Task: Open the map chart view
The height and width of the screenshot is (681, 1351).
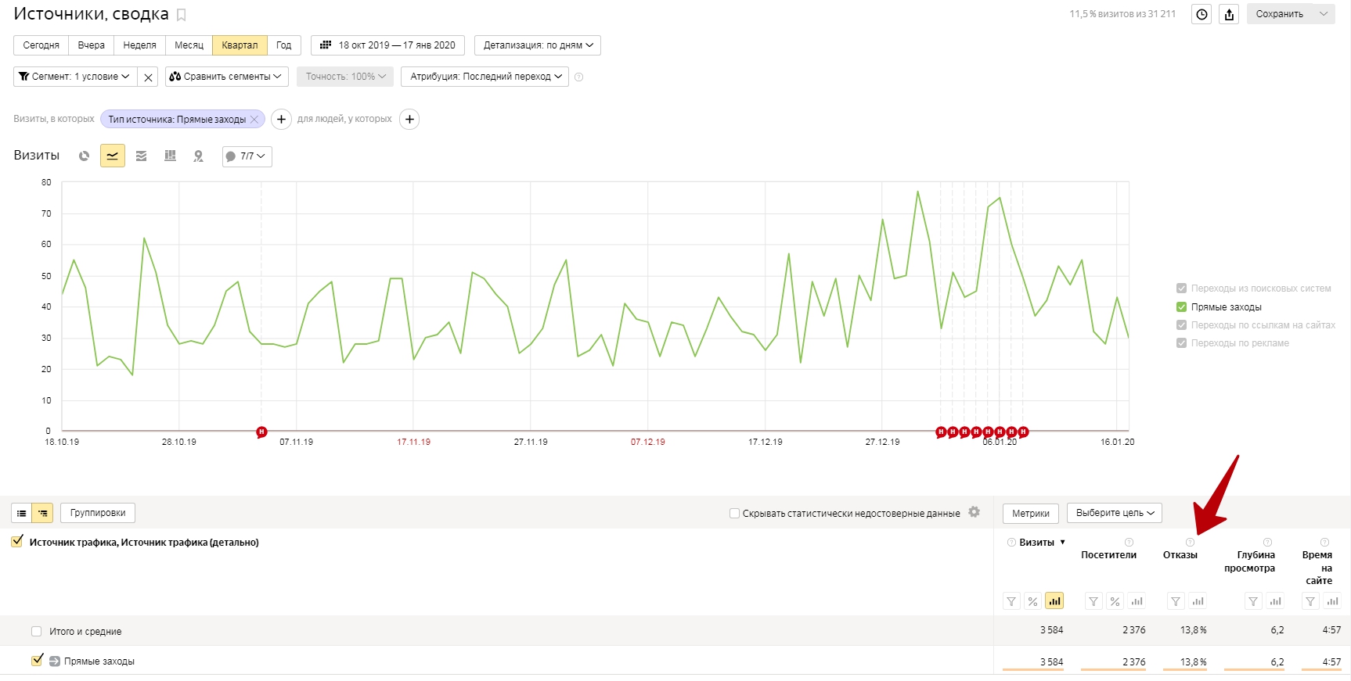Action: click(199, 156)
